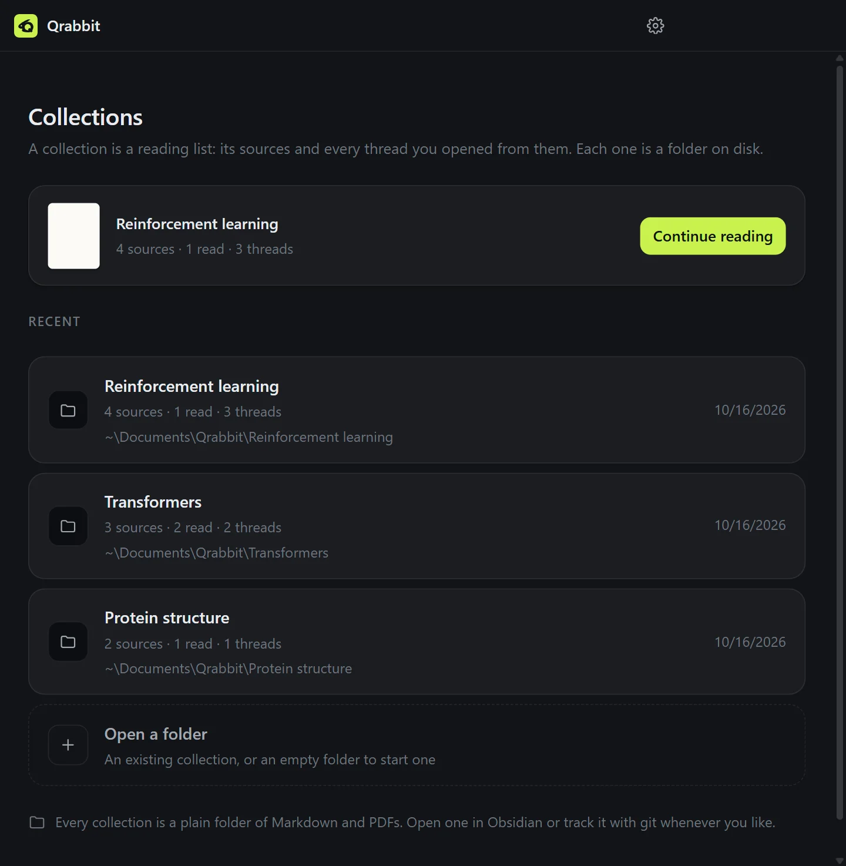This screenshot has height=866, width=846.
Task: Select the Open a folder label
Action: (156, 734)
